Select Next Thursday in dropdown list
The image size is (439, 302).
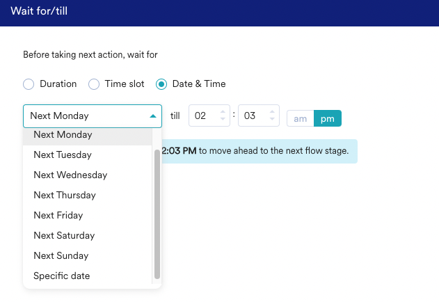coord(65,196)
